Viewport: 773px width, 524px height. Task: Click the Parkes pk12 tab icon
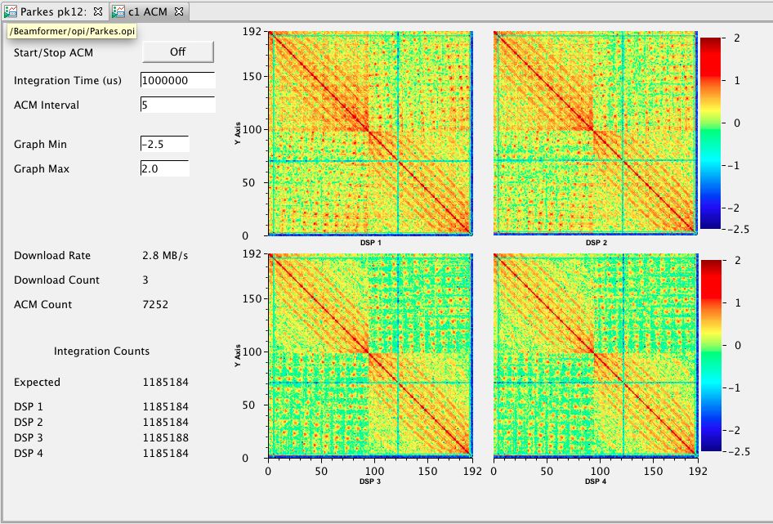pos(11,11)
